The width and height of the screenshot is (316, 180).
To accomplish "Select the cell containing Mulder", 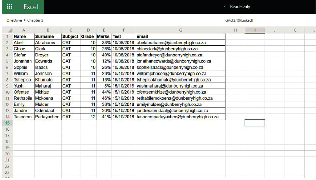I will [x=48, y=104].
